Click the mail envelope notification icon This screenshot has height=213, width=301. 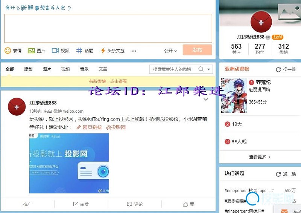click(284, 211)
